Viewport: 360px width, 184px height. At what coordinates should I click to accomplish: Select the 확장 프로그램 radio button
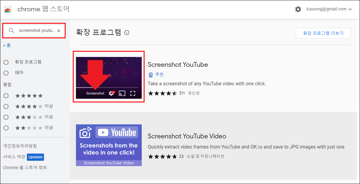tap(6, 62)
